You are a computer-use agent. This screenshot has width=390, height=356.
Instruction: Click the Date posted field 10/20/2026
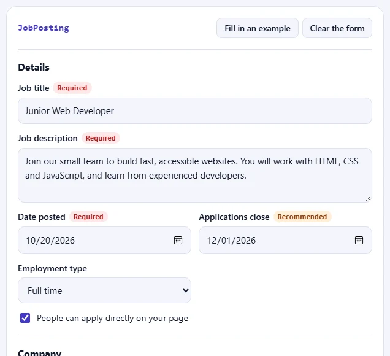click(x=104, y=240)
